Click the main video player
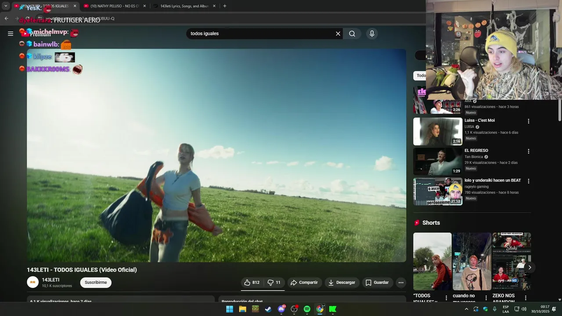The width and height of the screenshot is (562, 316). coord(216,155)
